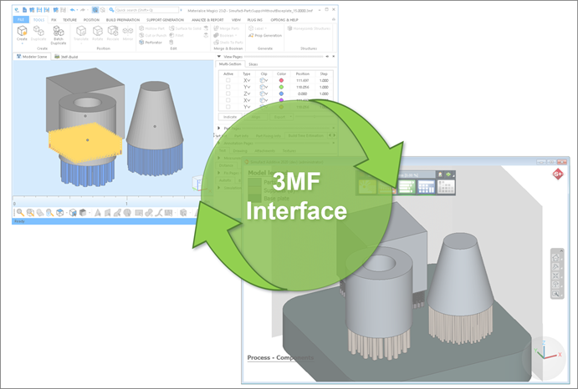Select the Translate tool icon
578x389 pixels.
click(81, 32)
